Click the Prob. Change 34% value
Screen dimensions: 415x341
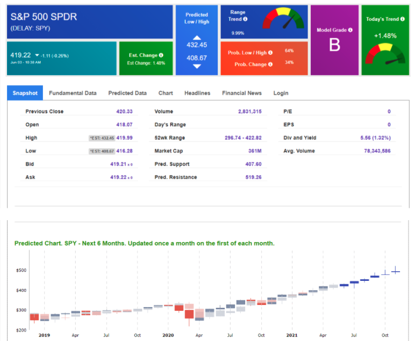click(289, 62)
